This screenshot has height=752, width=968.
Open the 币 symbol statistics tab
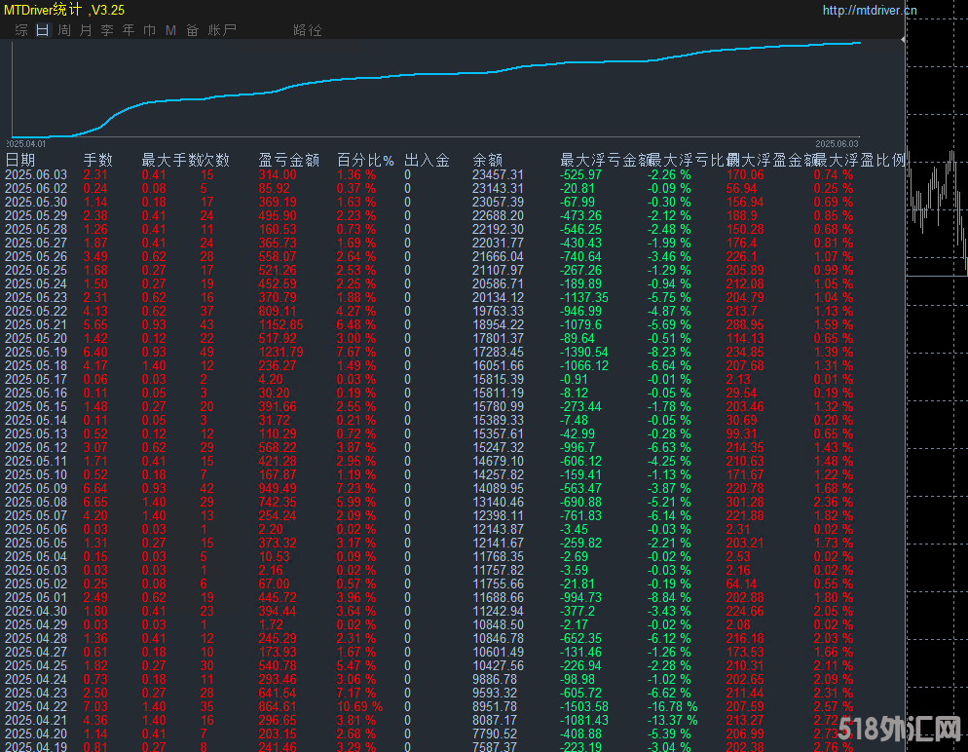tap(149, 30)
